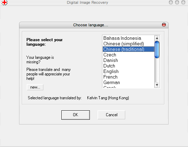Screen dimensions: 188x147
Task: Select German as the language
Action: click(x=128, y=82)
